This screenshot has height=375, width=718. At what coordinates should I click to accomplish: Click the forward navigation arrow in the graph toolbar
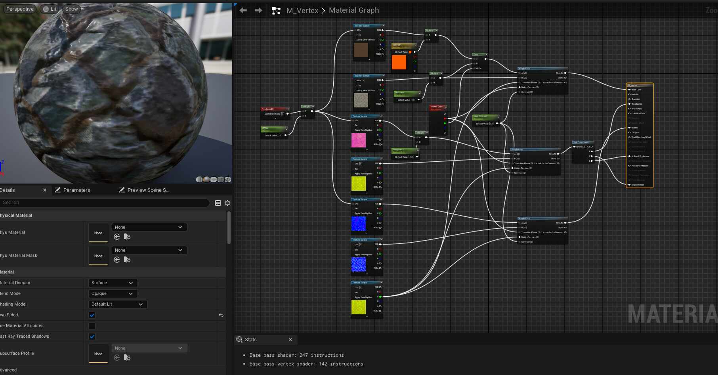coord(258,10)
